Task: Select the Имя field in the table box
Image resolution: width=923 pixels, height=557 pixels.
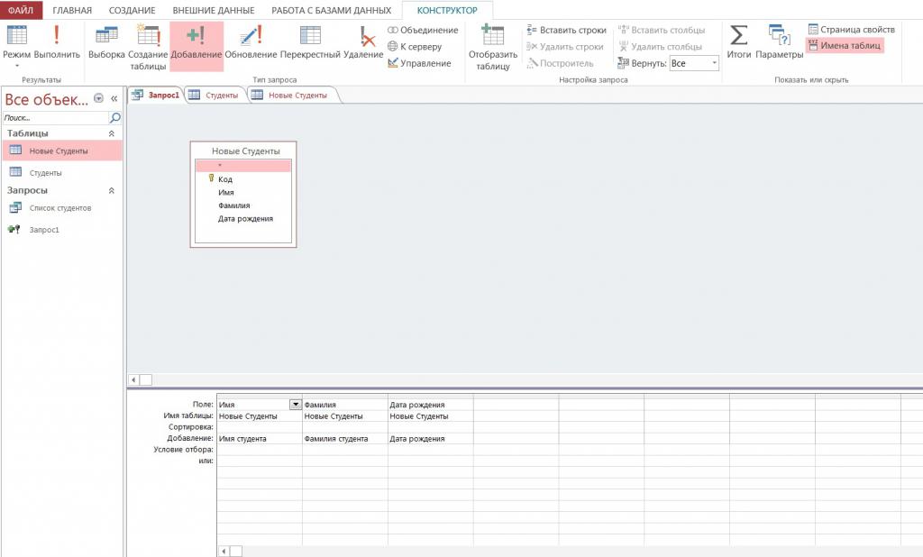Action: 243,192
